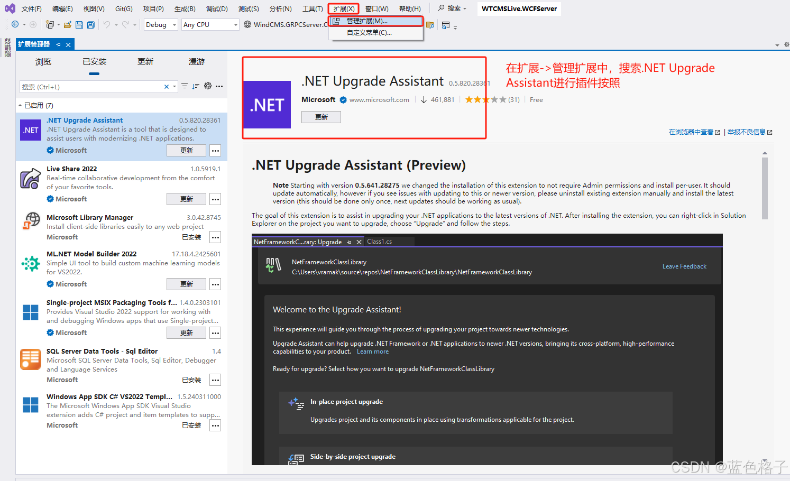Click the gear icon before WindCMS.GRPCServer
The height and width of the screenshot is (481, 790).
[x=247, y=24]
